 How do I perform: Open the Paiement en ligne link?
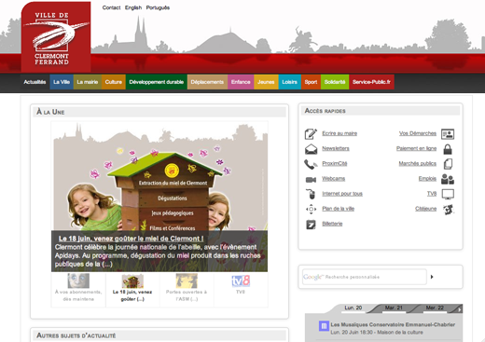[416, 148]
